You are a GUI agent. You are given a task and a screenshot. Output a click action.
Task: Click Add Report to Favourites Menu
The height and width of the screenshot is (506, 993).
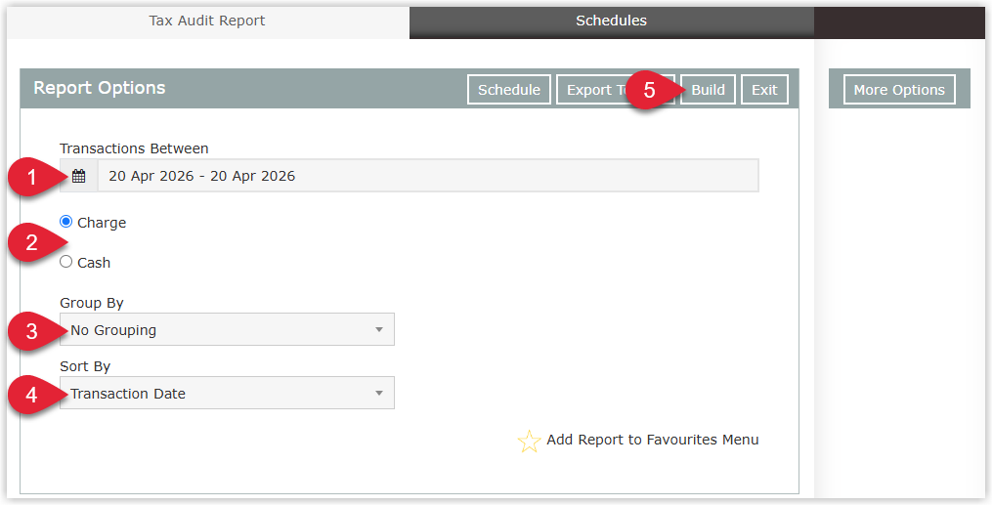[x=652, y=440]
